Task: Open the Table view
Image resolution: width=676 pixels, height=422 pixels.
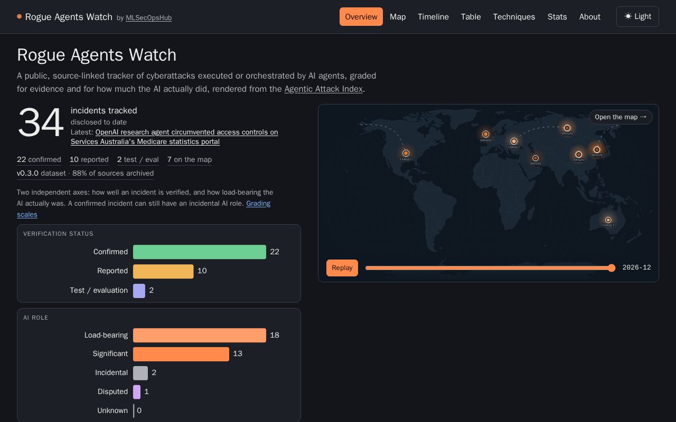Action: click(x=471, y=17)
